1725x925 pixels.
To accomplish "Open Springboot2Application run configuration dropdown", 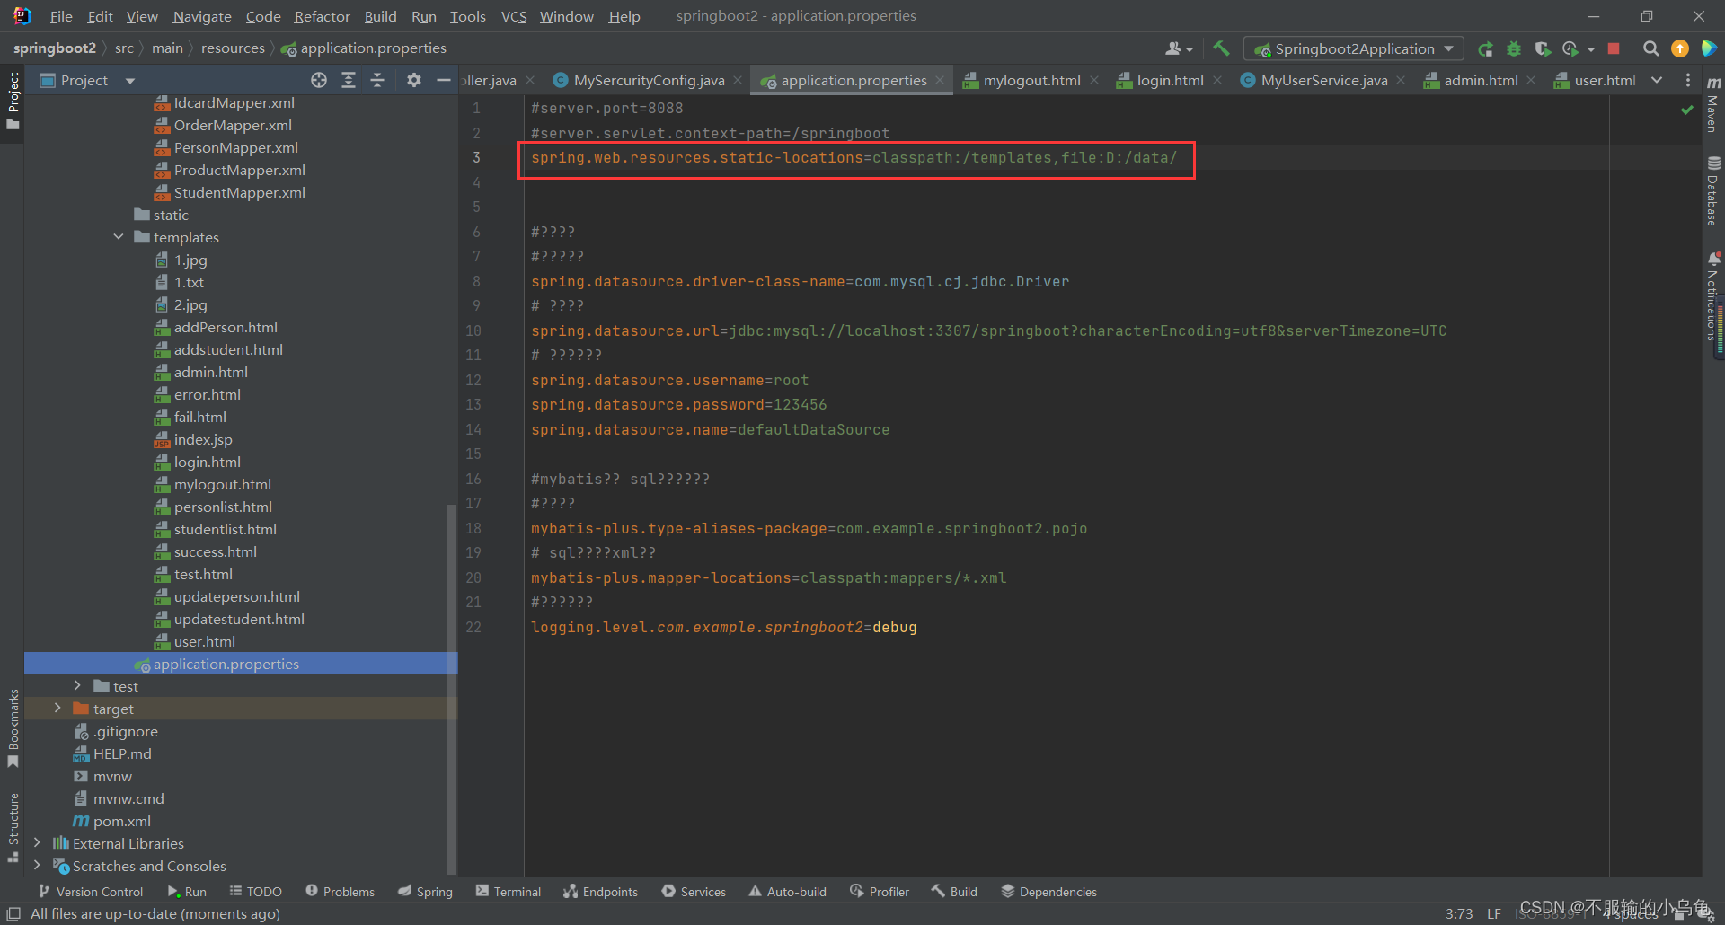I will tap(1354, 48).
